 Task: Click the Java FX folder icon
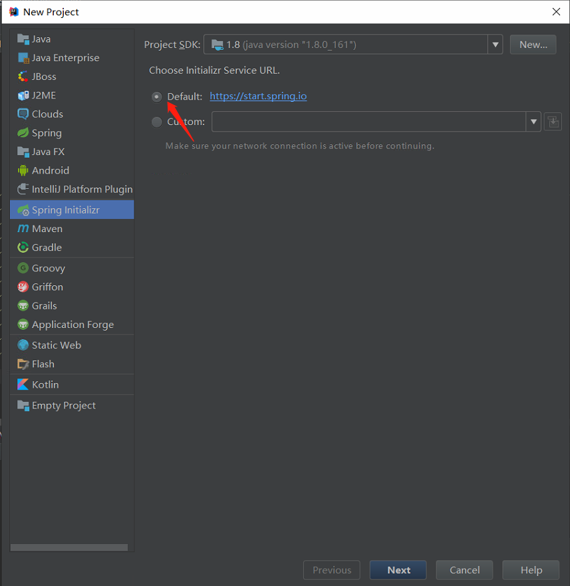click(23, 152)
